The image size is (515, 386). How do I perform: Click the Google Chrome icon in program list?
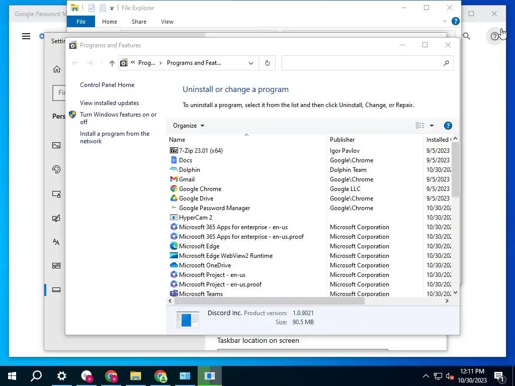(174, 188)
